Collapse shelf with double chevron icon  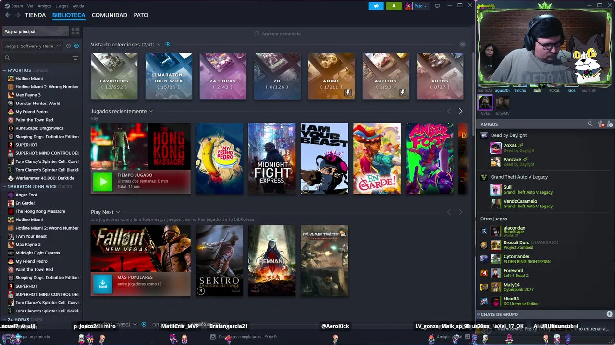(x=462, y=45)
